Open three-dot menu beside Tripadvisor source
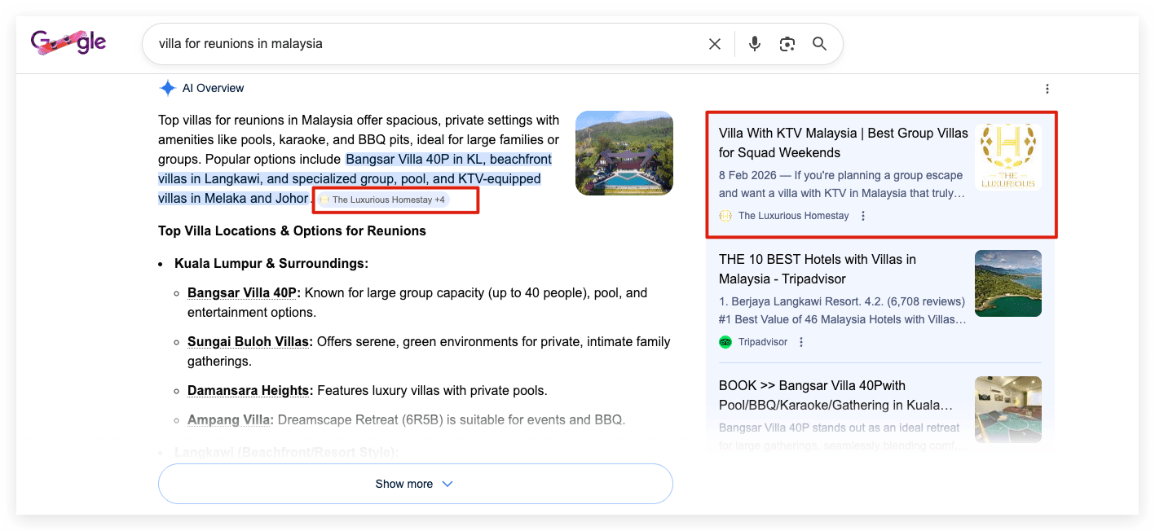 pos(801,342)
